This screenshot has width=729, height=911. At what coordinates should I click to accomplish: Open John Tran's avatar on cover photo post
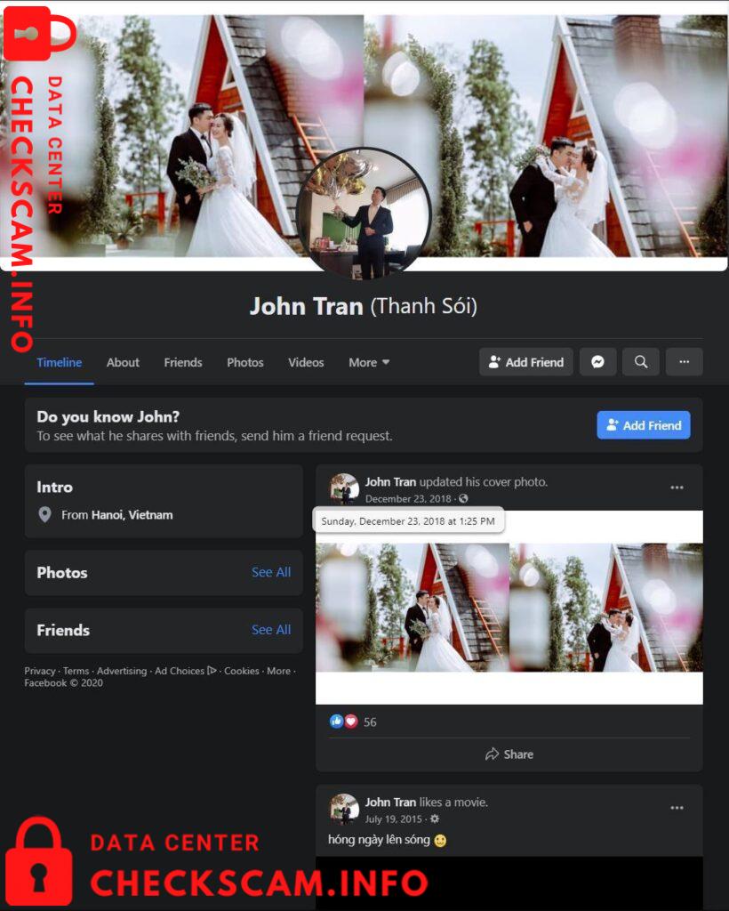click(x=344, y=488)
